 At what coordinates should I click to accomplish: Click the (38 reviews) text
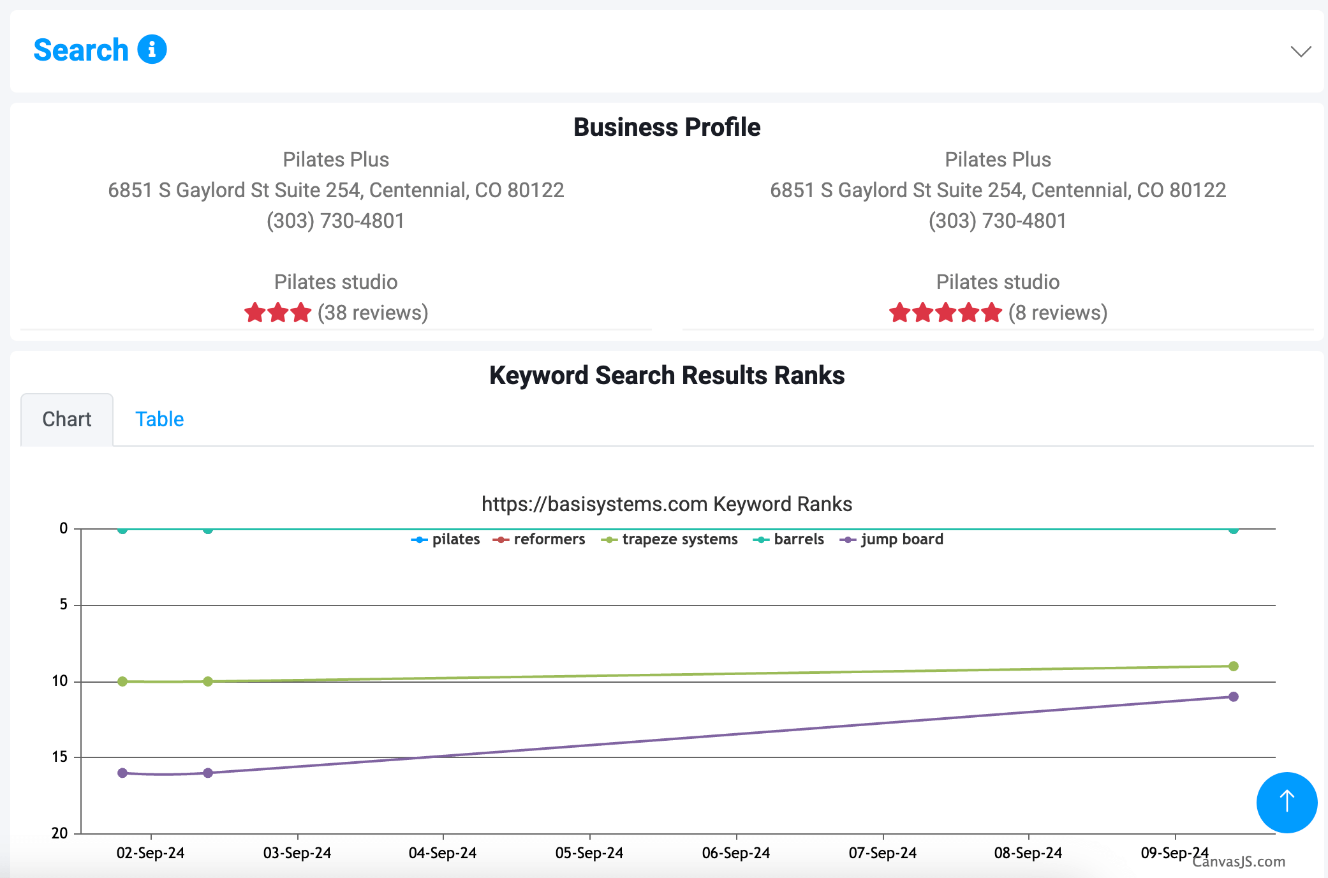click(373, 313)
